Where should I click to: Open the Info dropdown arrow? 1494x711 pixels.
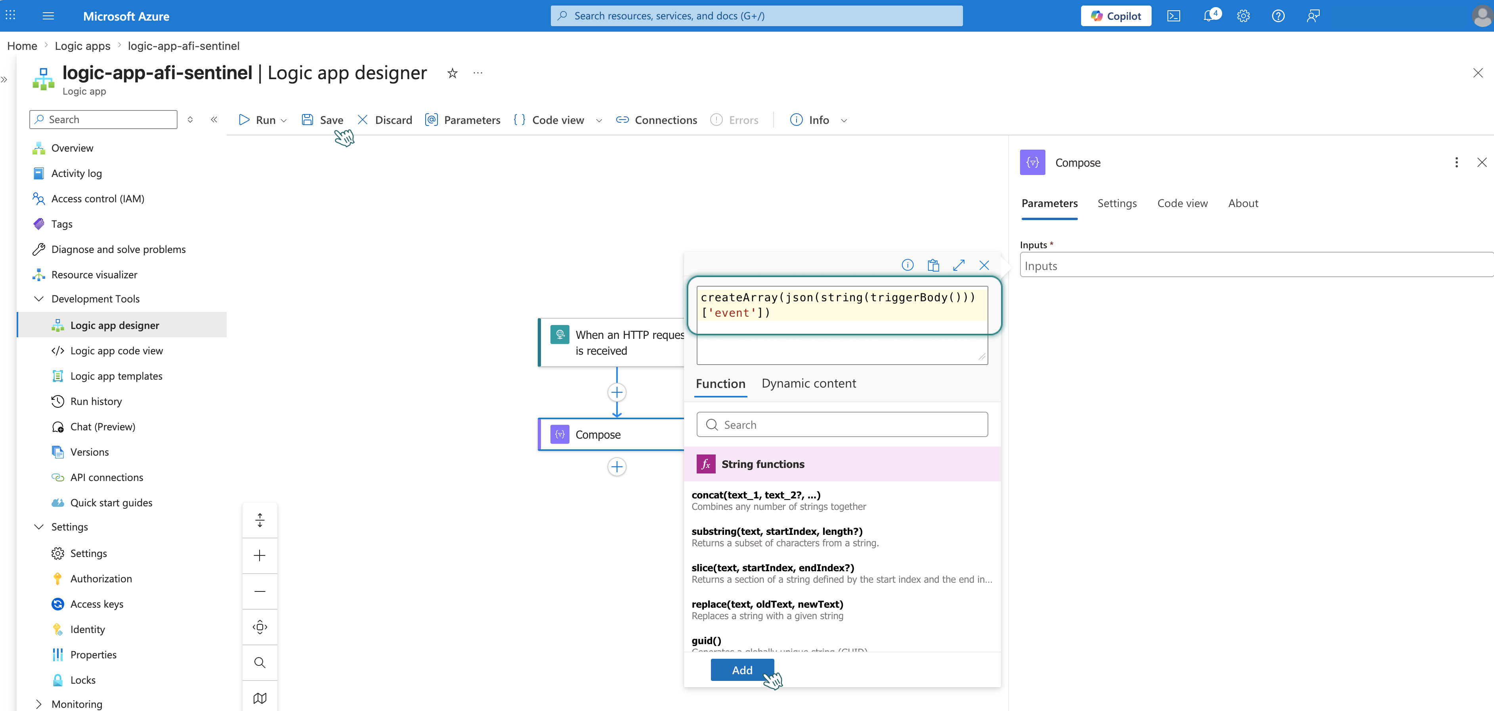coord(844,120)
